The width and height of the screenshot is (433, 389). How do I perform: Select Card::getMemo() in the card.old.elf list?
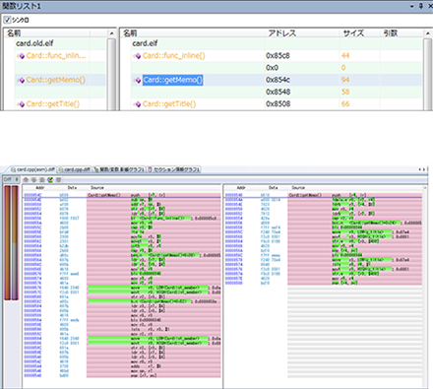point(56,80)
